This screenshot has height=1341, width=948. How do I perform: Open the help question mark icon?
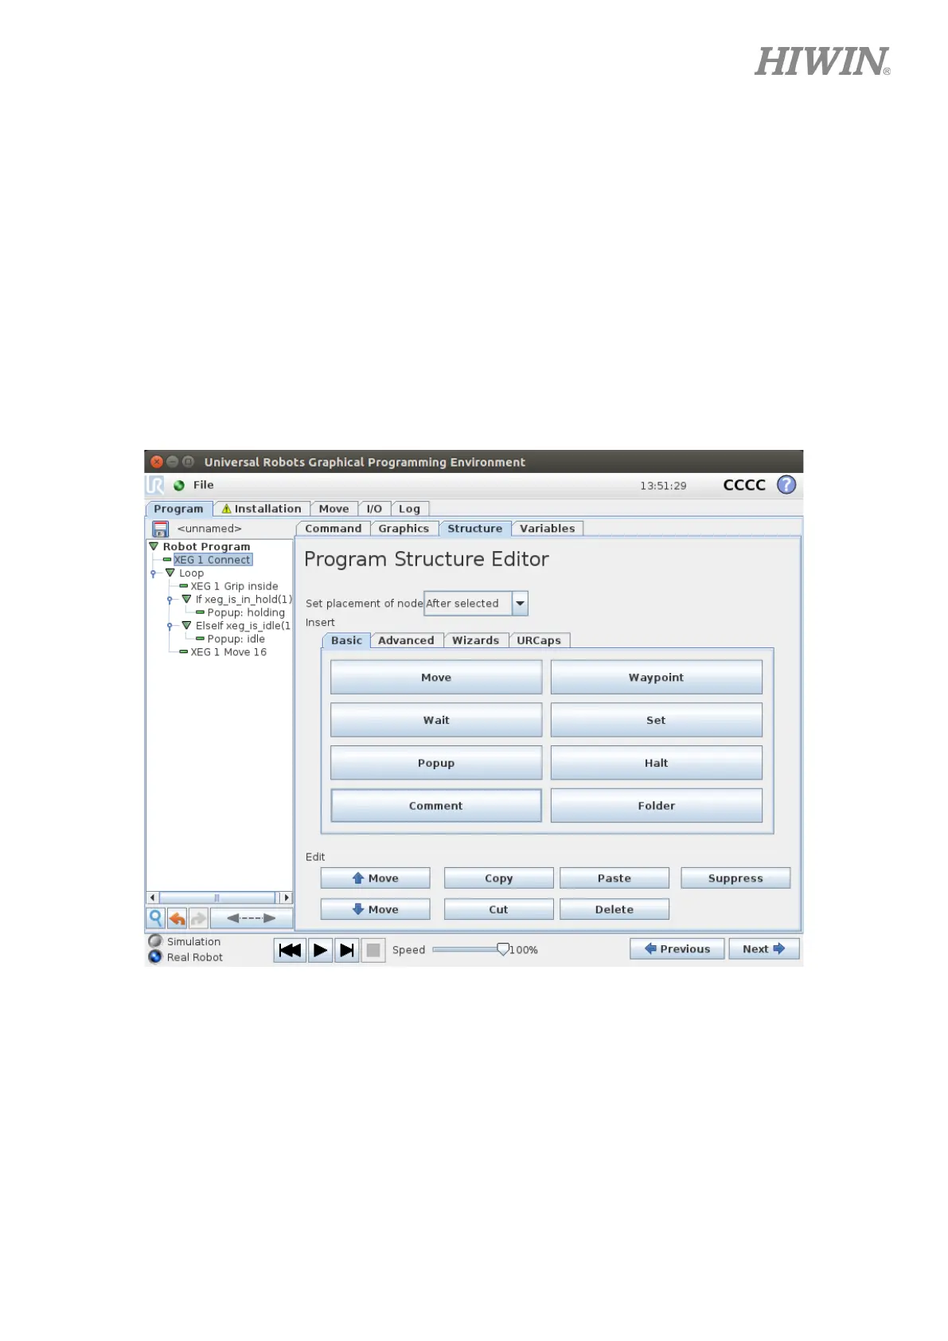pyautogui.click(x=786, y=485)
